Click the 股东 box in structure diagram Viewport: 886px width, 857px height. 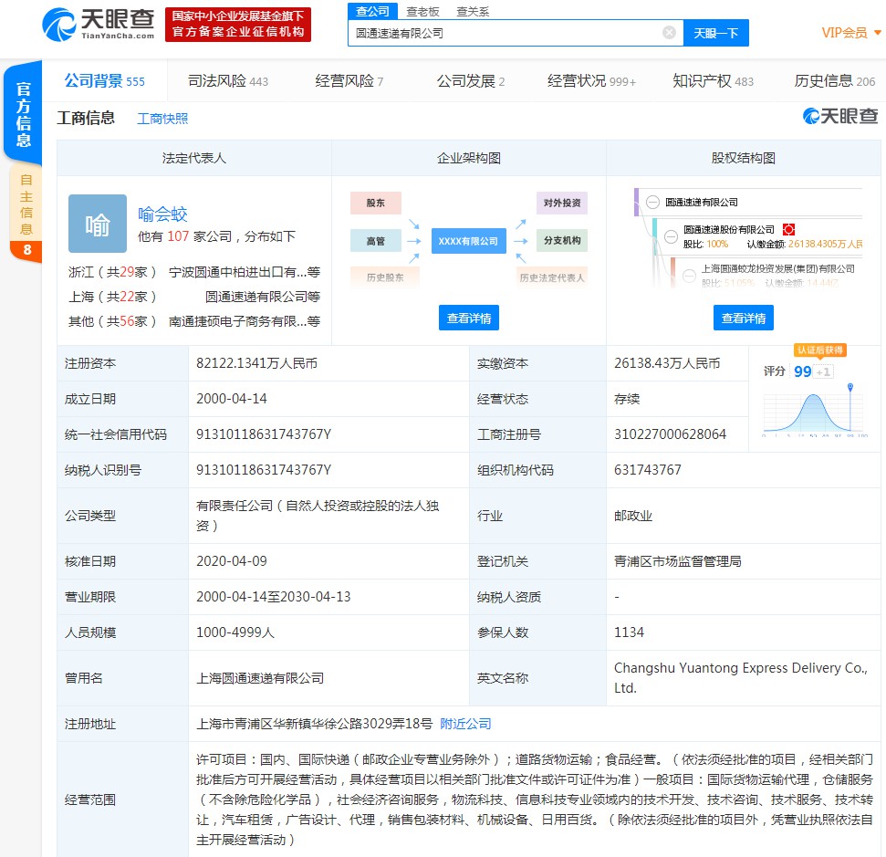(376, 203)
